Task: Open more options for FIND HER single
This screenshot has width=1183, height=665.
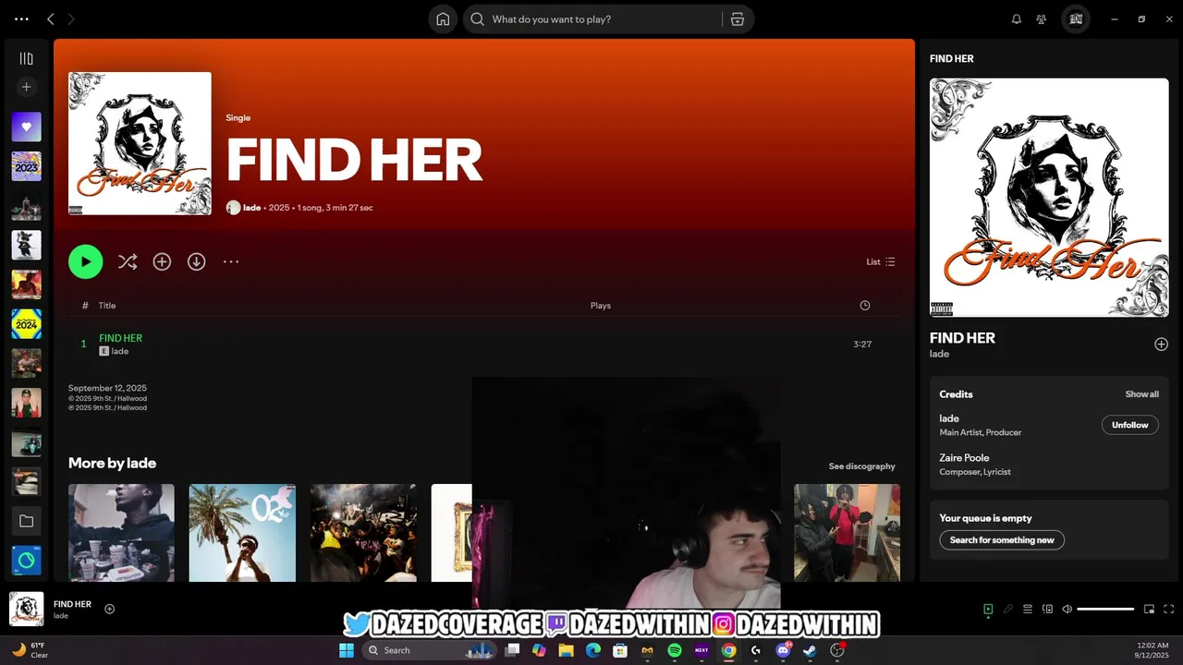Action: pos(231,262)
